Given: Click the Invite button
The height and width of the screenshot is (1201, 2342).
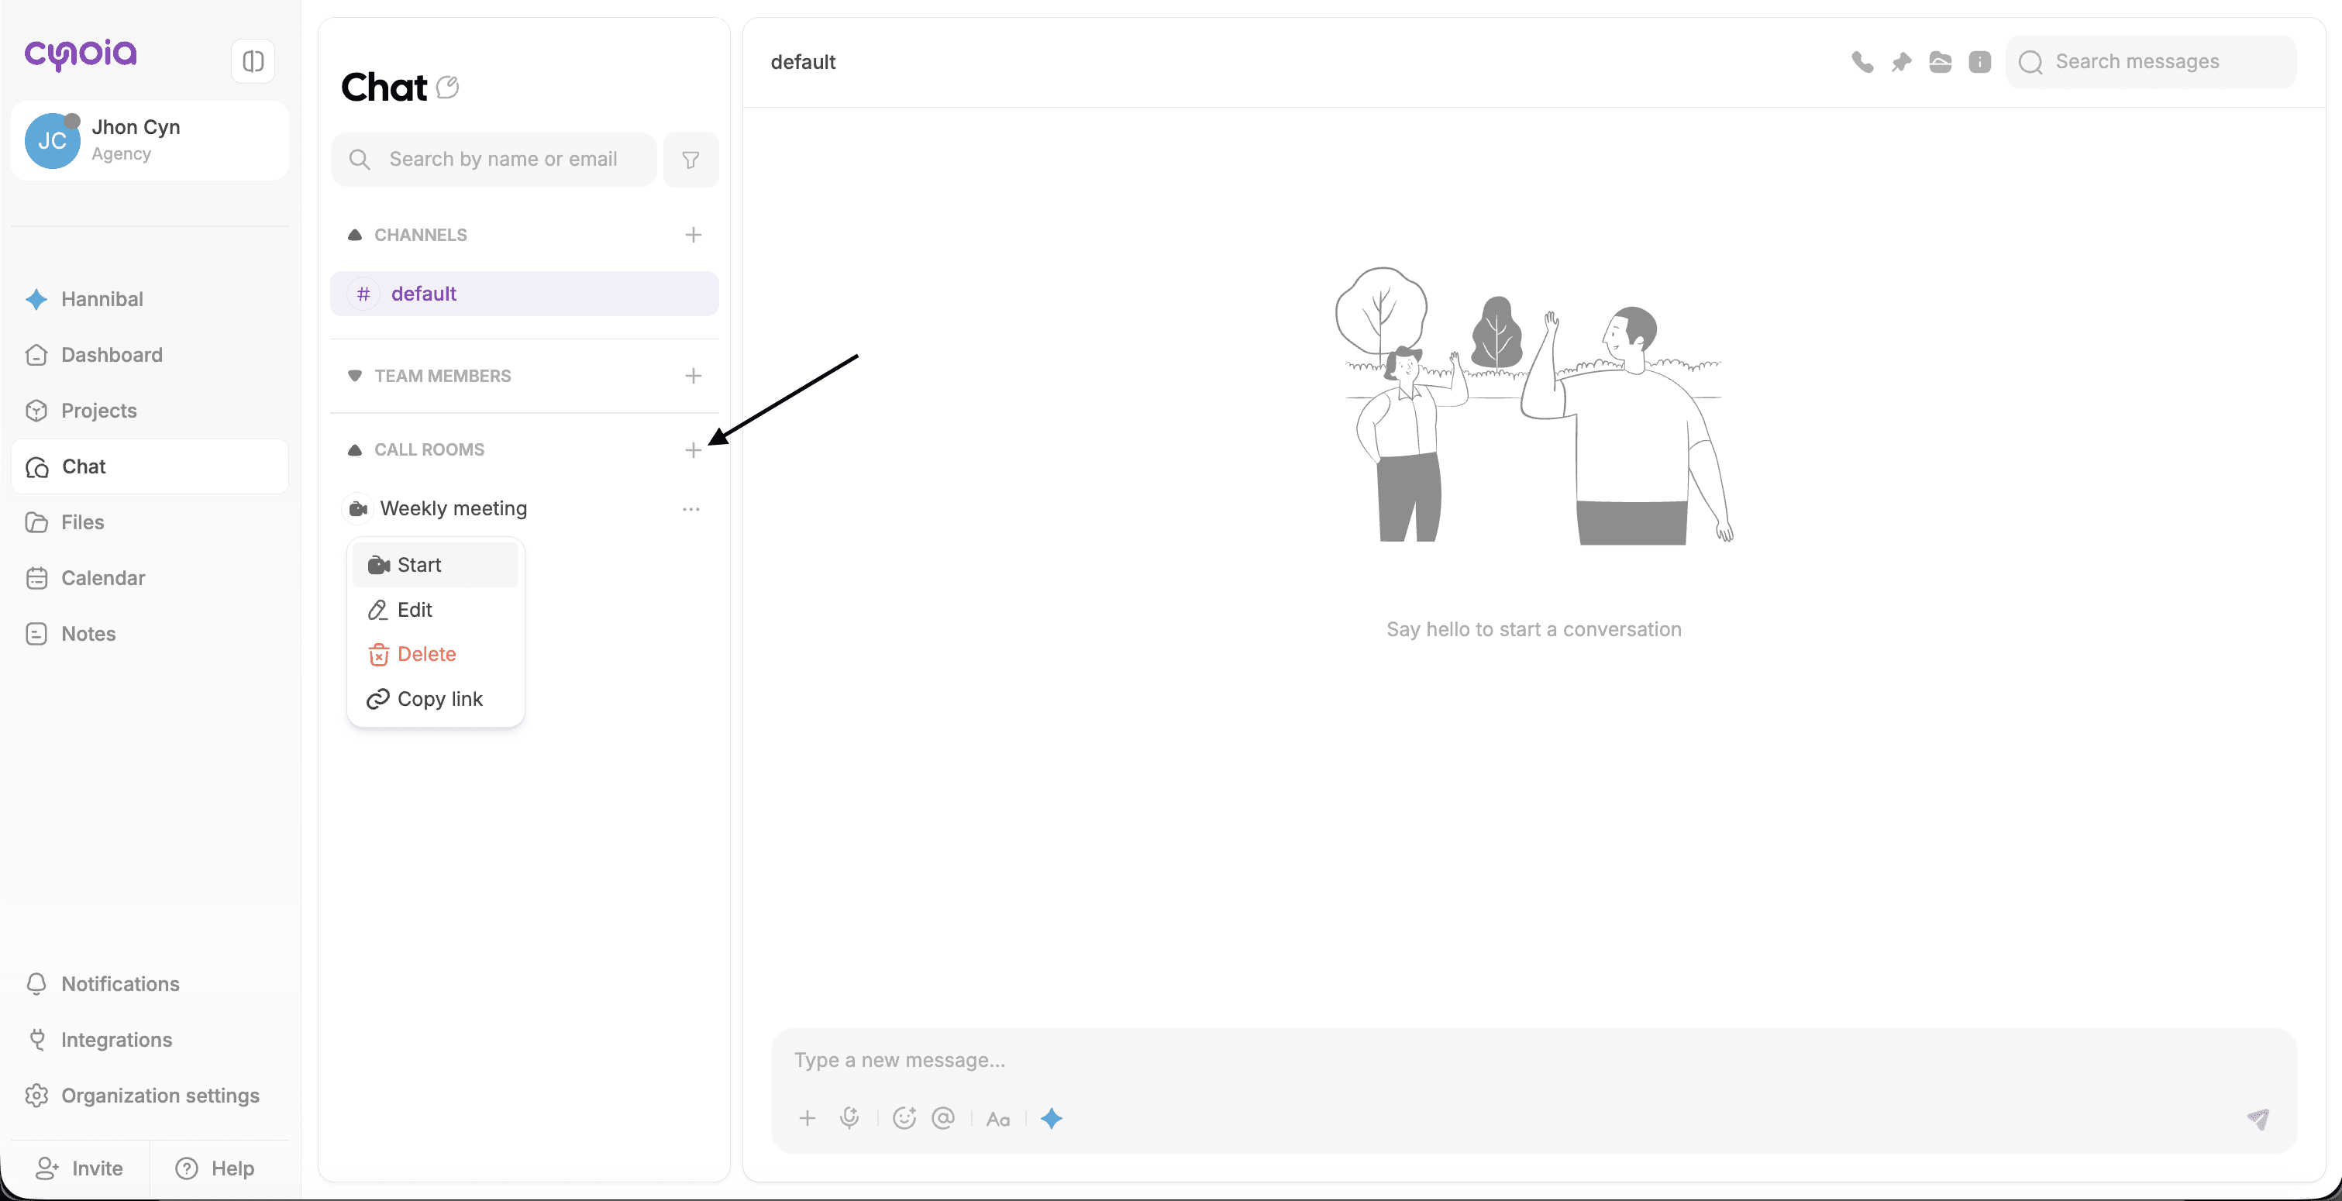Looking at the screenshot, I should pos(78,1168).
